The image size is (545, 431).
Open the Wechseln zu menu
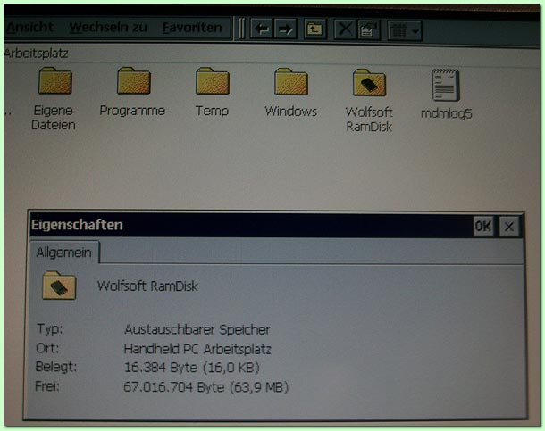(108, 27)
